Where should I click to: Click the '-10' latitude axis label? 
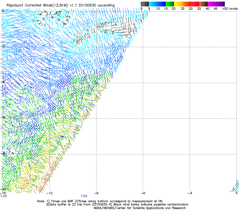point(3,189)
